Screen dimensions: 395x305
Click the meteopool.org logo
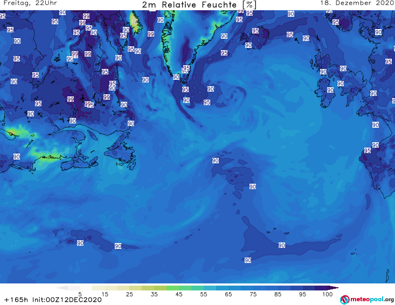click(x=367, y=300)
